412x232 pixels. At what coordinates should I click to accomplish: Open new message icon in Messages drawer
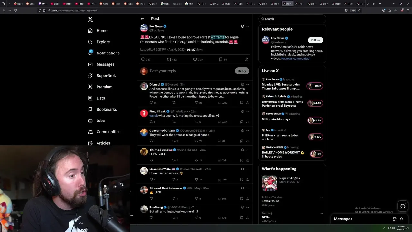(x=395, y=219)
